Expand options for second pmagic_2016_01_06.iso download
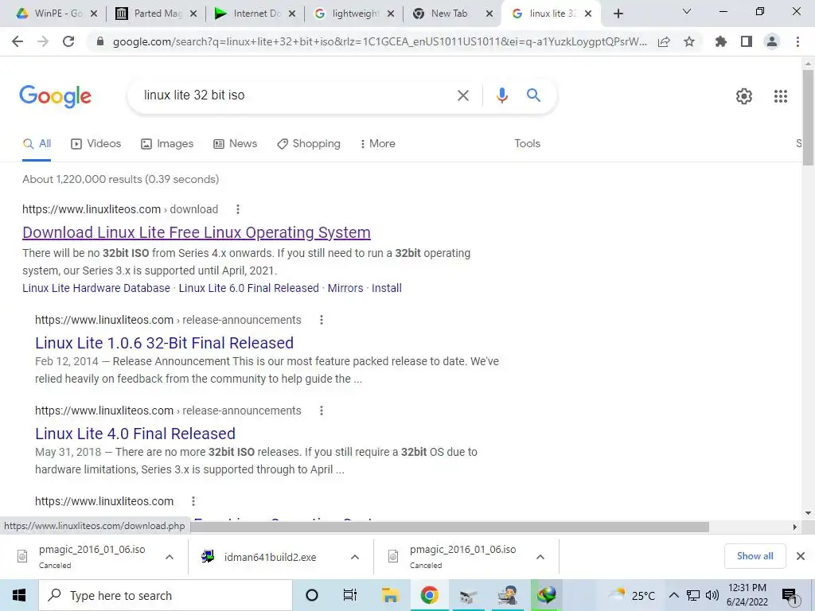This screenshot has height=611, width=815. [x=540, y=557]
